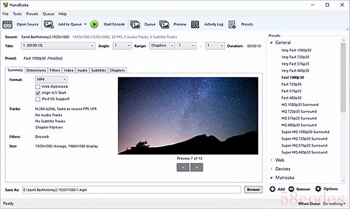The image size is (350, 209).
Task: Click the HandBrake app icon in title bar
Action: coord(5,5)
